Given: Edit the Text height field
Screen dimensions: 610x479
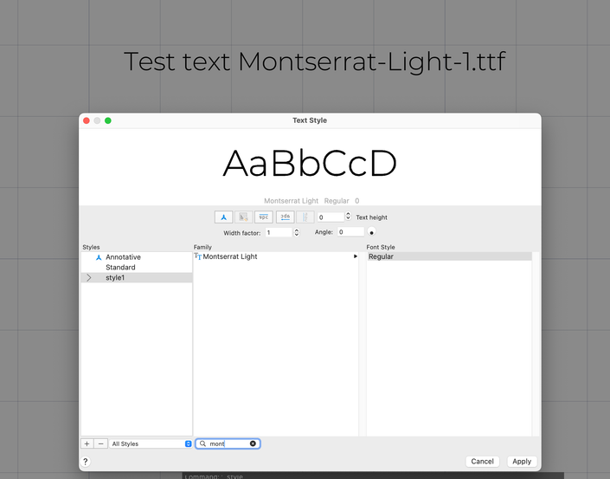Looking at the screenshot, I should coord(331,217).
